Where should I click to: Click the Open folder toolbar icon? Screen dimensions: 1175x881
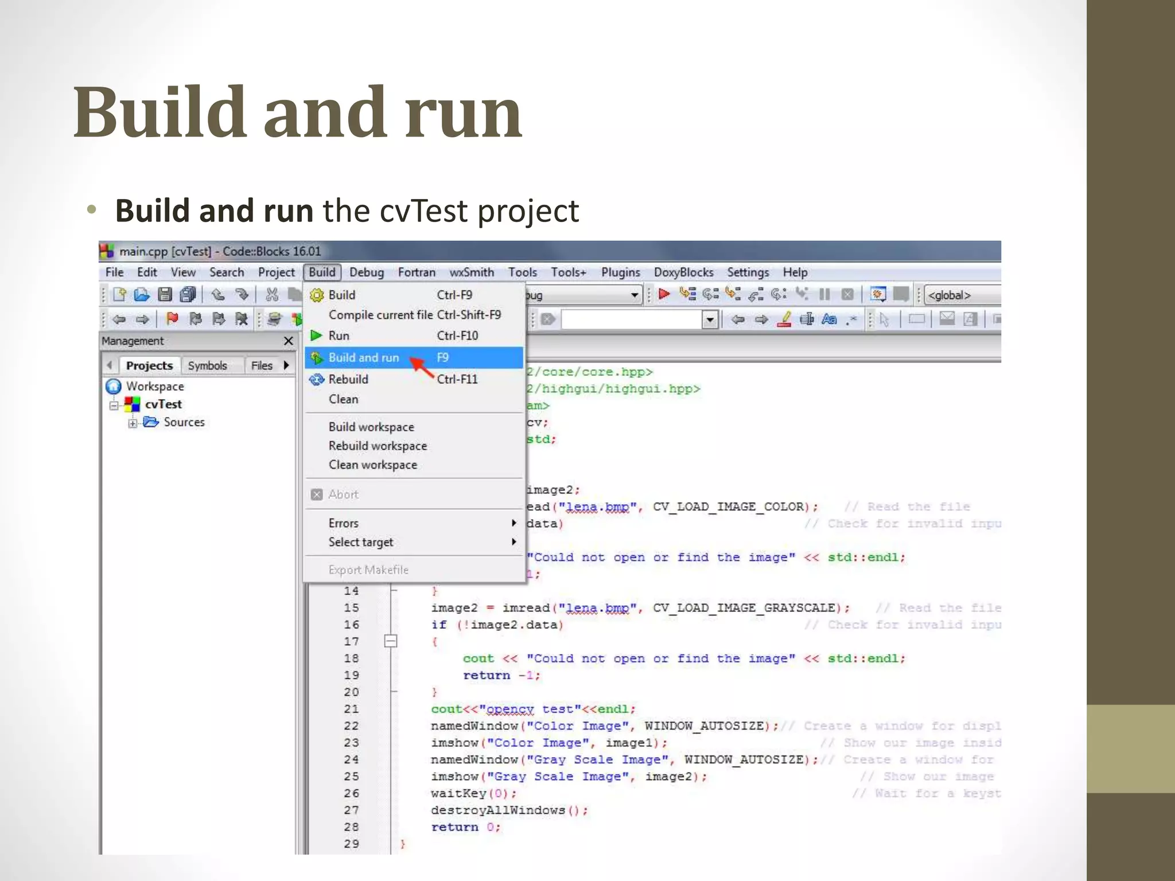tap(142, 295)
